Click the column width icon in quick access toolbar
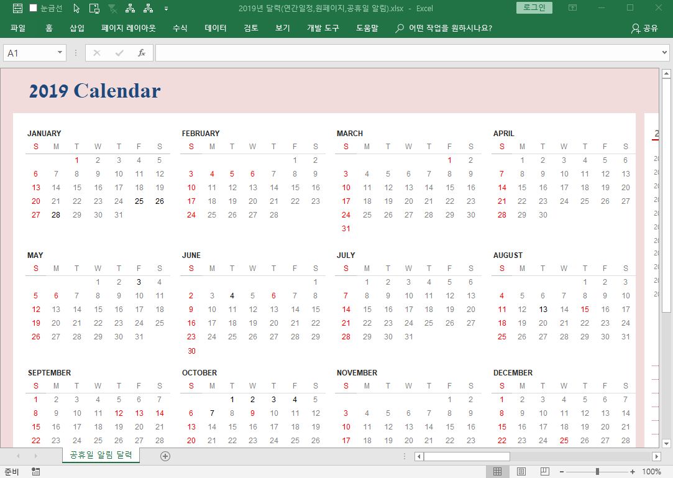 (17, 8)
